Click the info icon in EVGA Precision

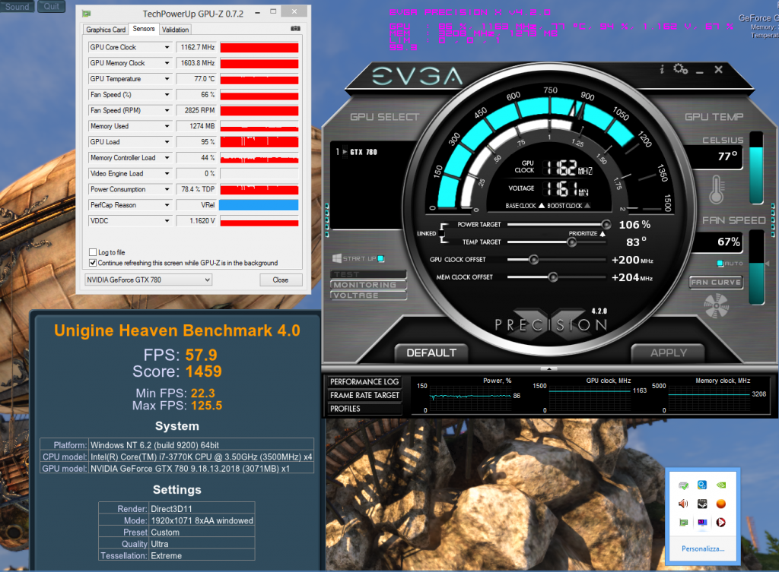coord(662,69)
